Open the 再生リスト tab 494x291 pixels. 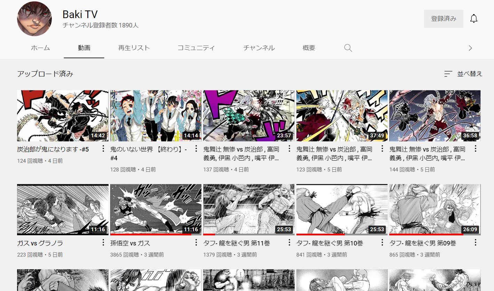click(x=134, y=48)
